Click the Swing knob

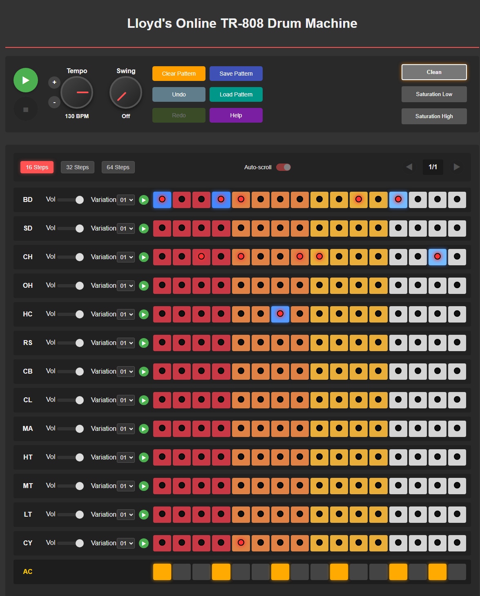click(126, 92)
